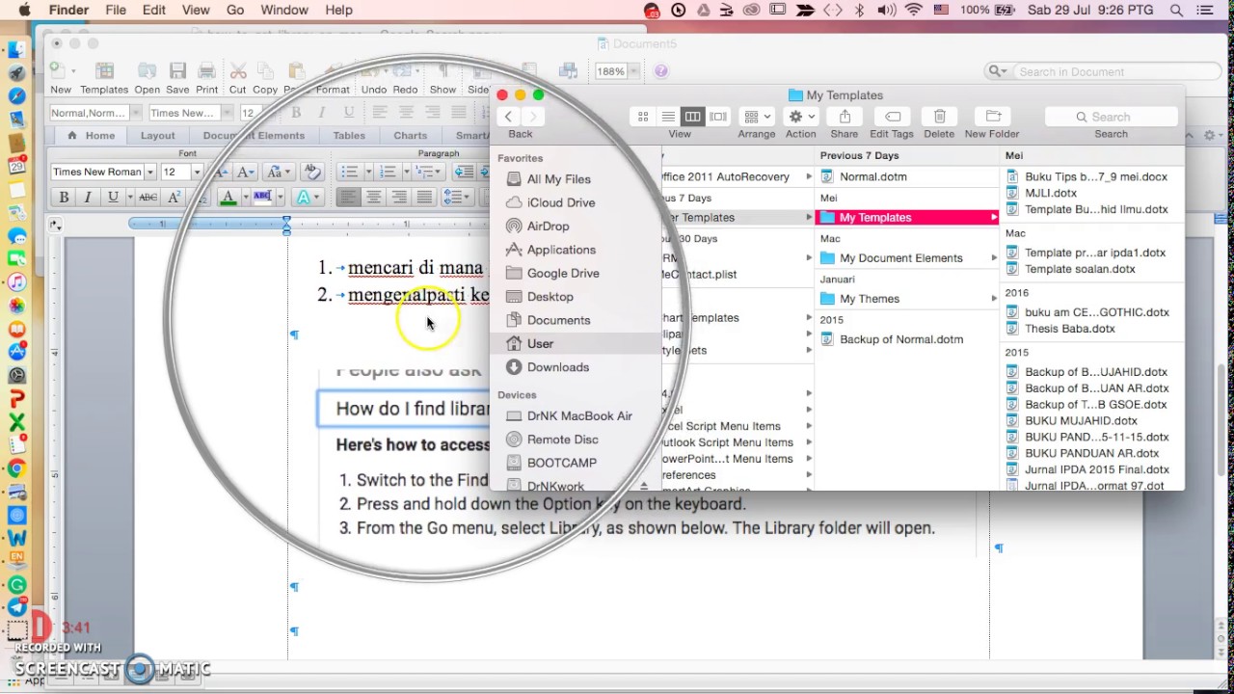Screen dimensions: 1234x694
Task: Open the Go menu in menu bar
Action: 235,11
